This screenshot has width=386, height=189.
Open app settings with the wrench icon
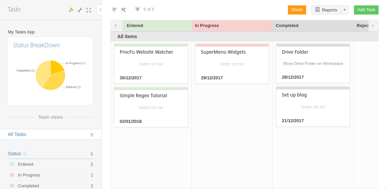click(x=80, y=10)
